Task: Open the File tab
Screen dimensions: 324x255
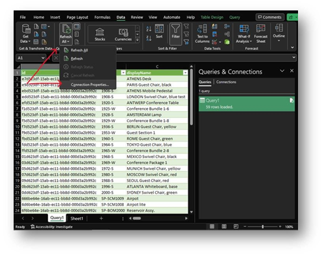Action: (x=23, y=17)
